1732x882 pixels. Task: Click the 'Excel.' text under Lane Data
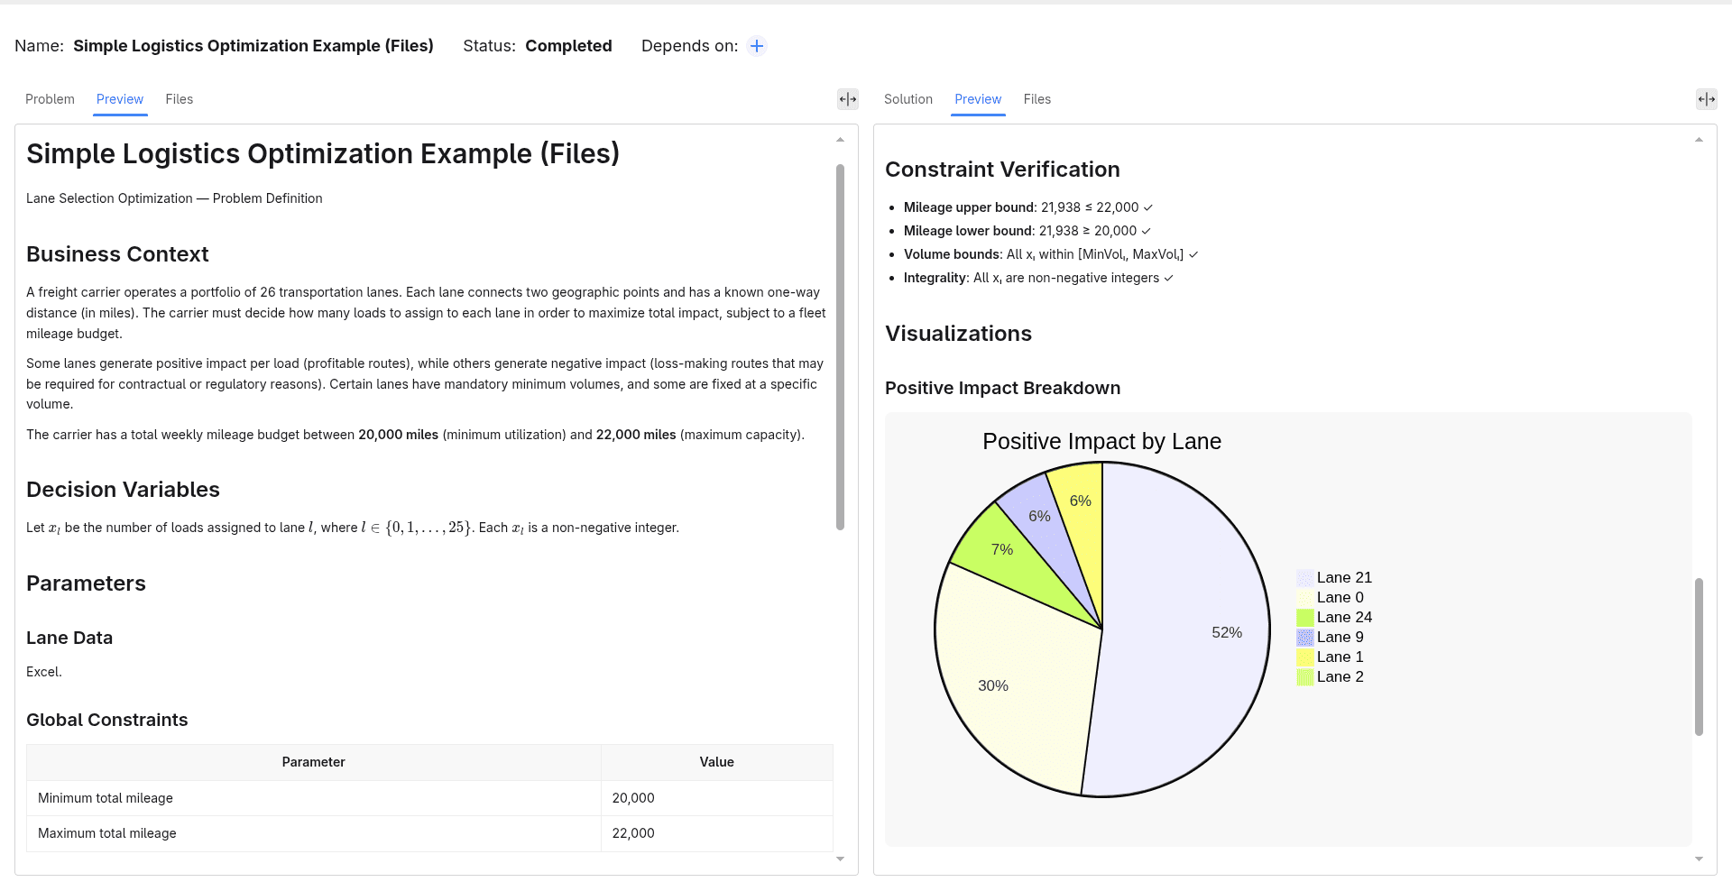click(44, 672)
